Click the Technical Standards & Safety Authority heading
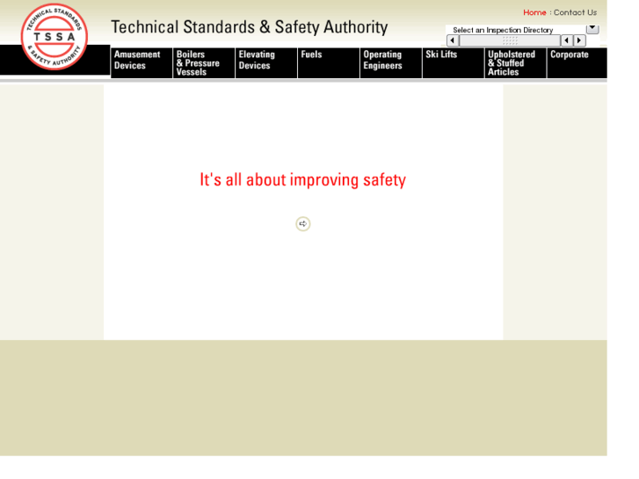This screenshot has width=639, height=479. pos(250,27)
